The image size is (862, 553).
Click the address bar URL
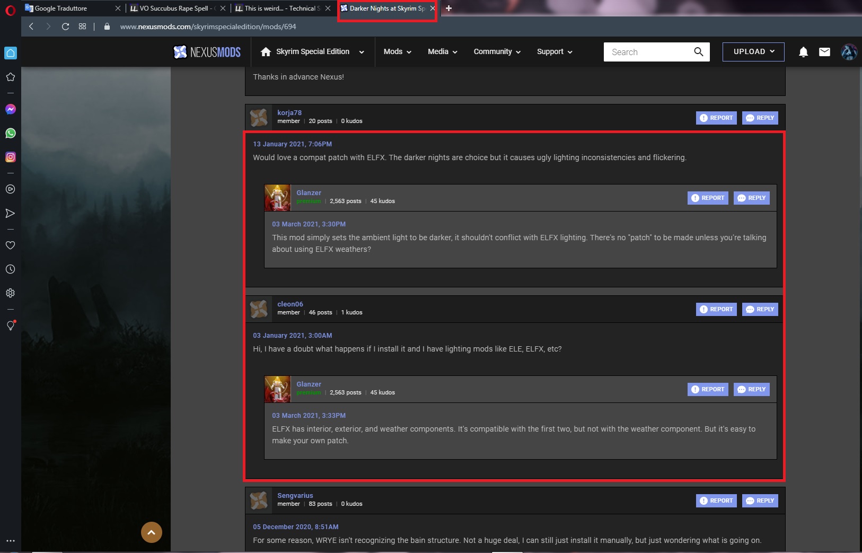click(208, 27)
